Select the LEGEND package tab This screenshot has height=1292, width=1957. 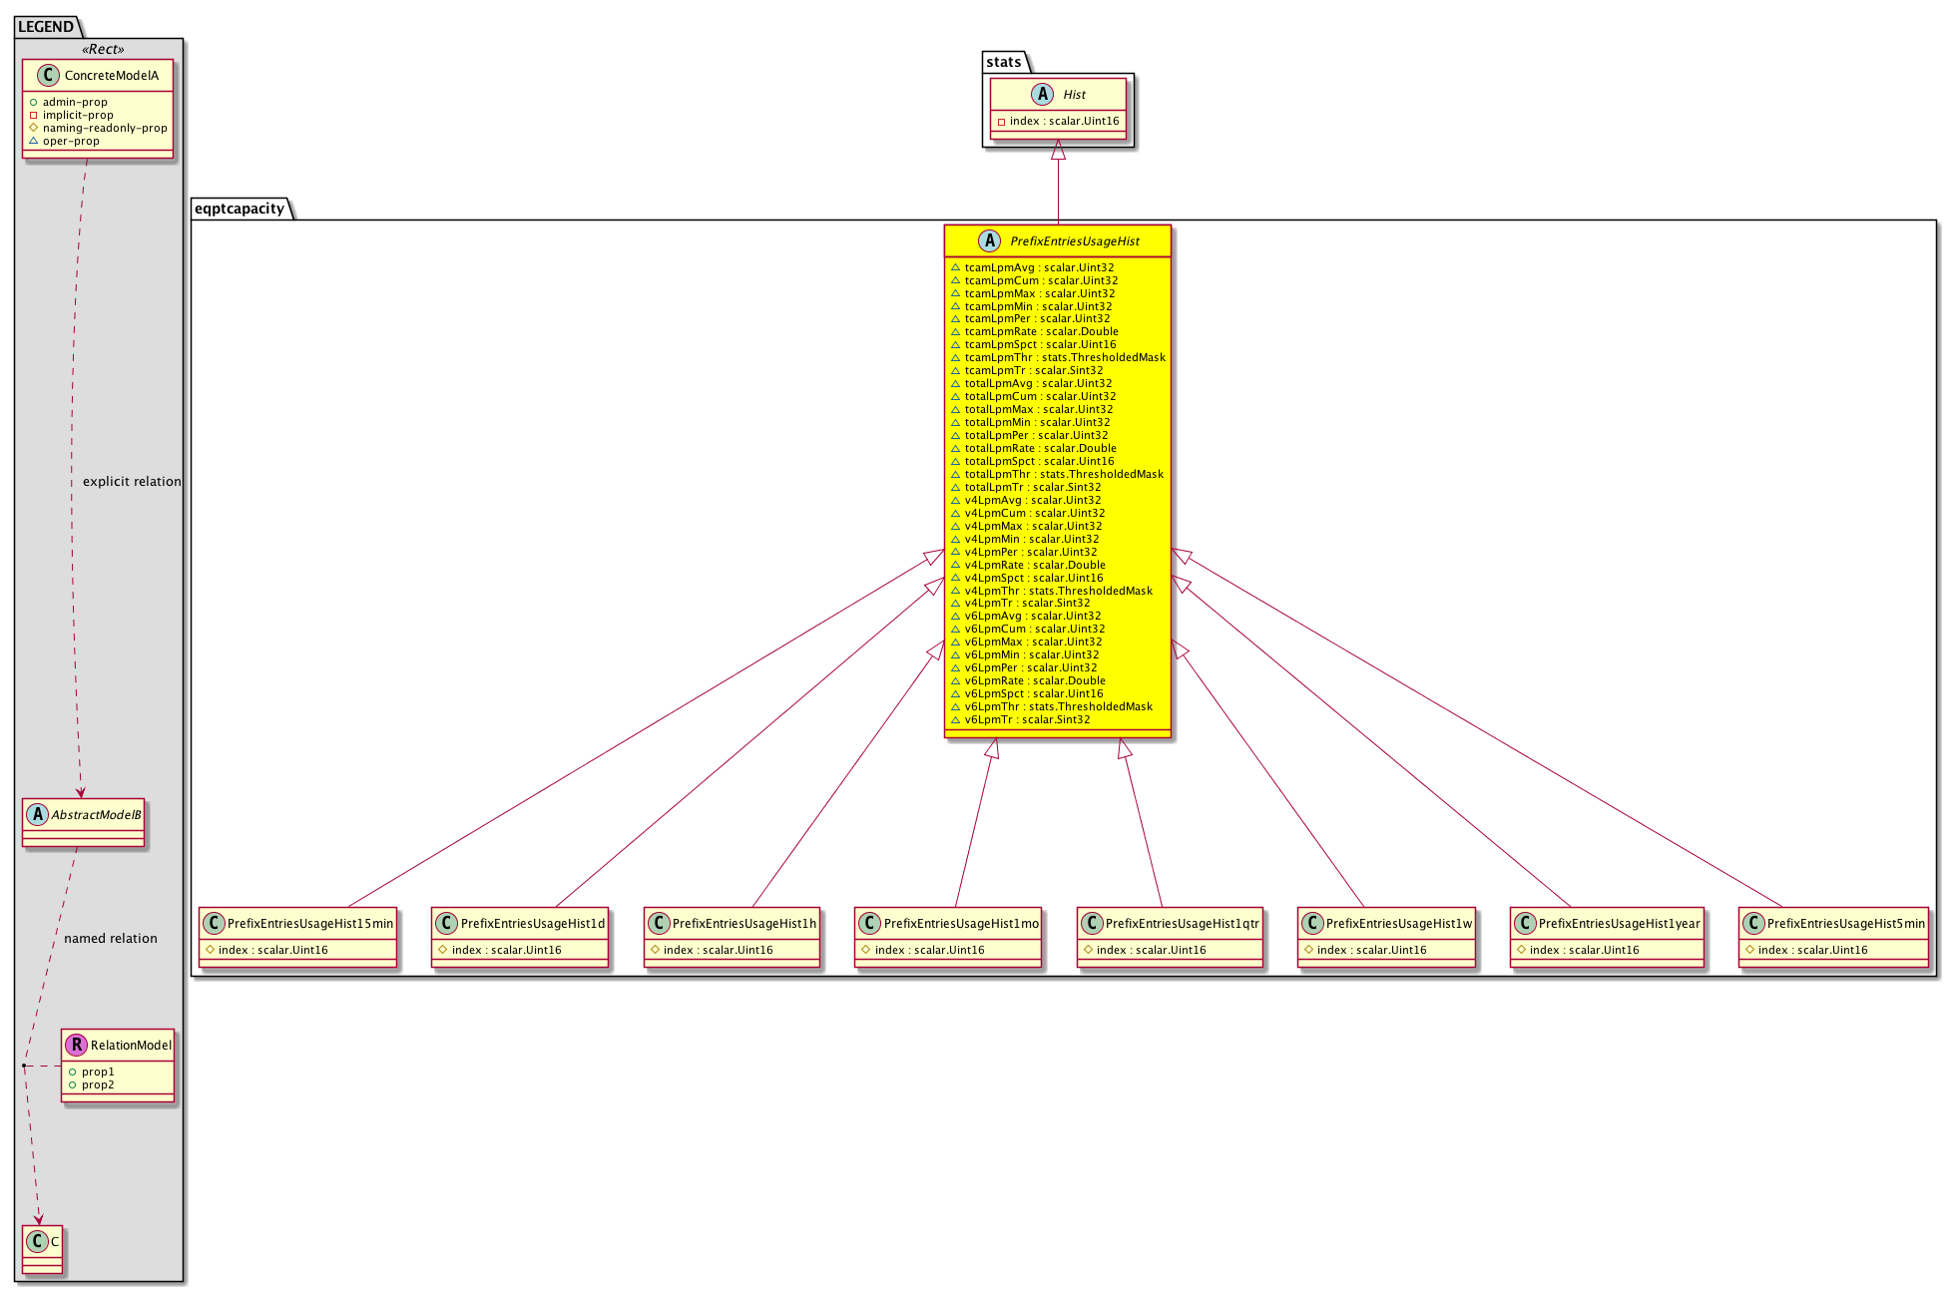coord(46,27)
